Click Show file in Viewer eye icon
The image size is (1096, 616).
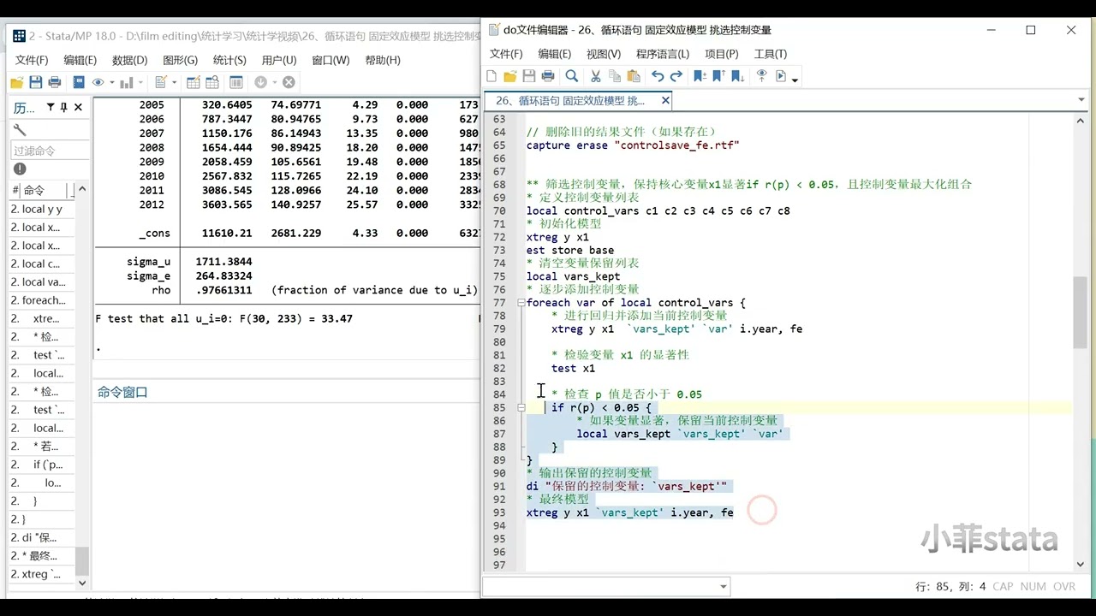point(761,76)
